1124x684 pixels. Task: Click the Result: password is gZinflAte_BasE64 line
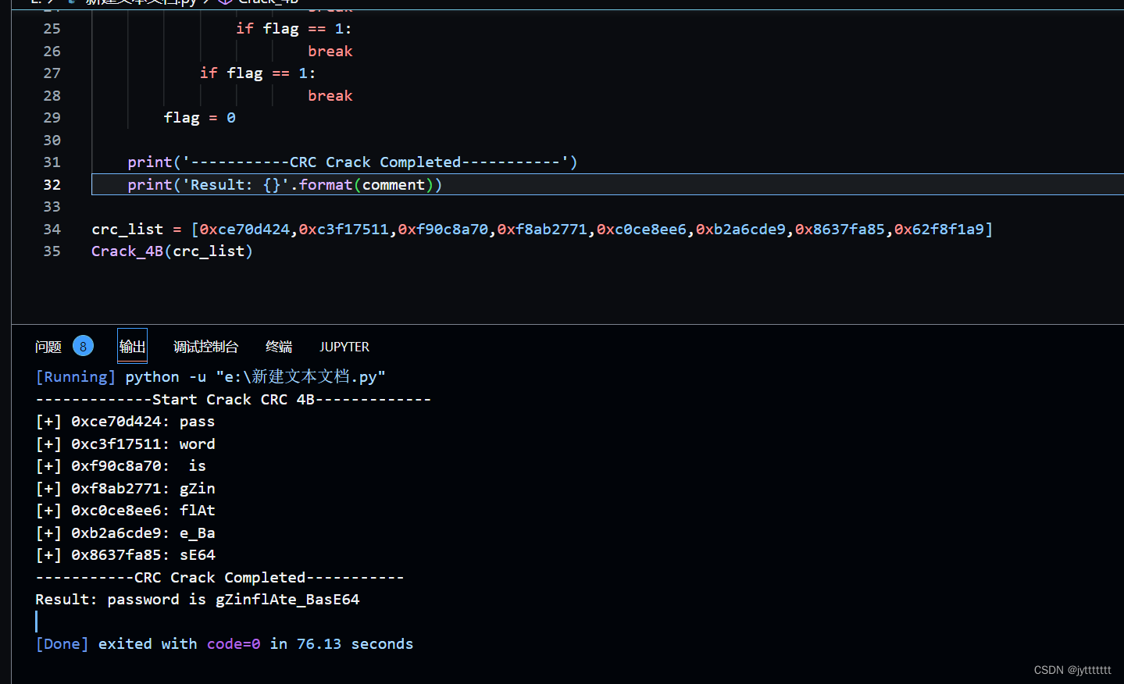point(198,600)
